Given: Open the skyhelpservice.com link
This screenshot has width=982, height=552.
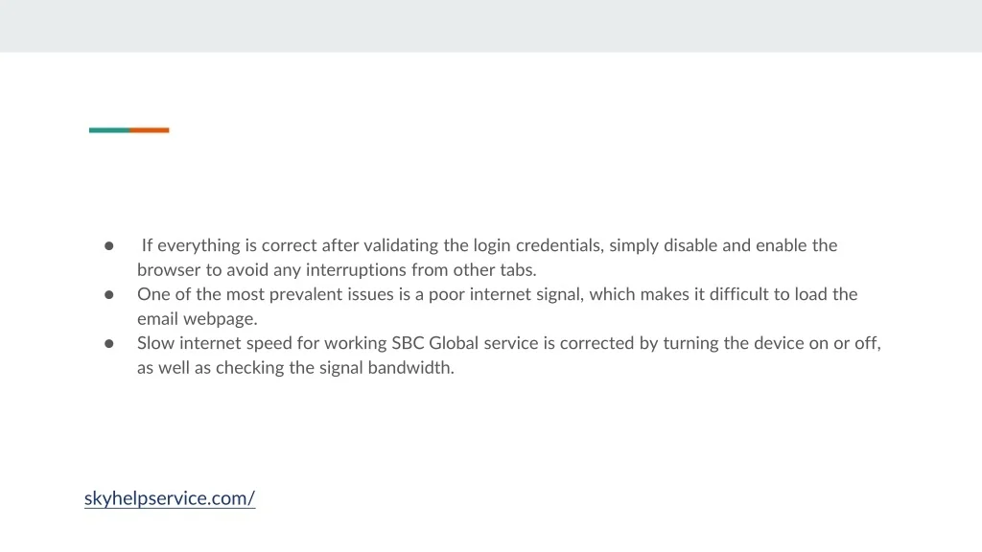Looking at the screenshot, I should (x=170, y=498).
